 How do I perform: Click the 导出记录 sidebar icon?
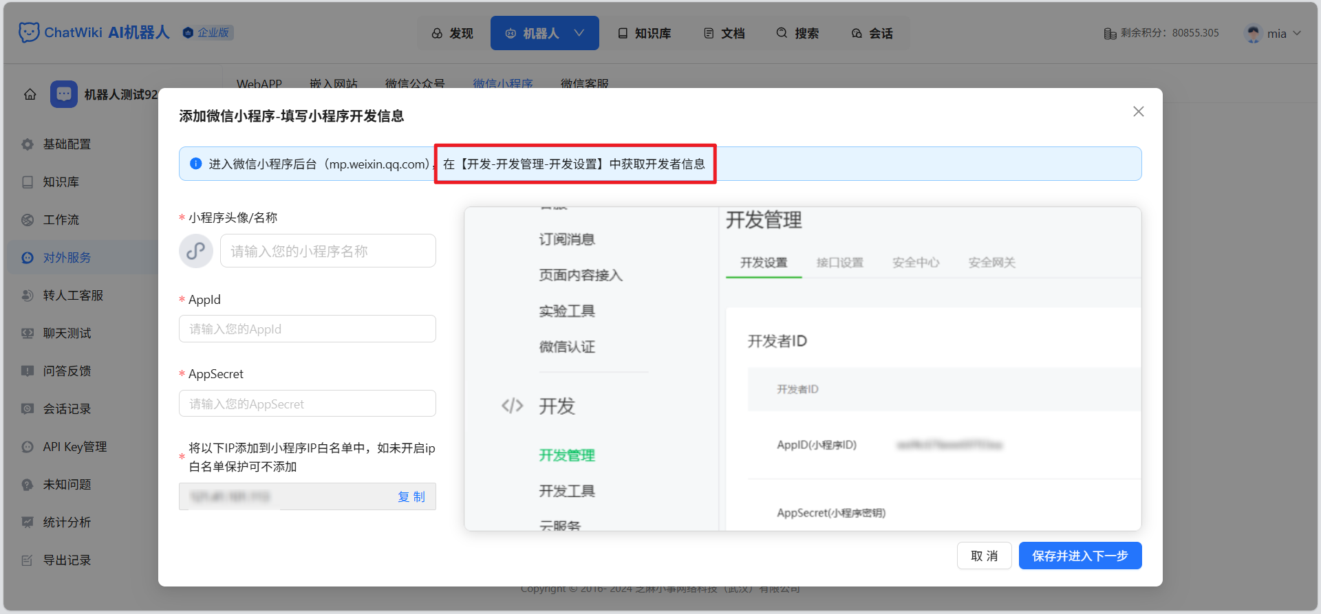(28, 560)
